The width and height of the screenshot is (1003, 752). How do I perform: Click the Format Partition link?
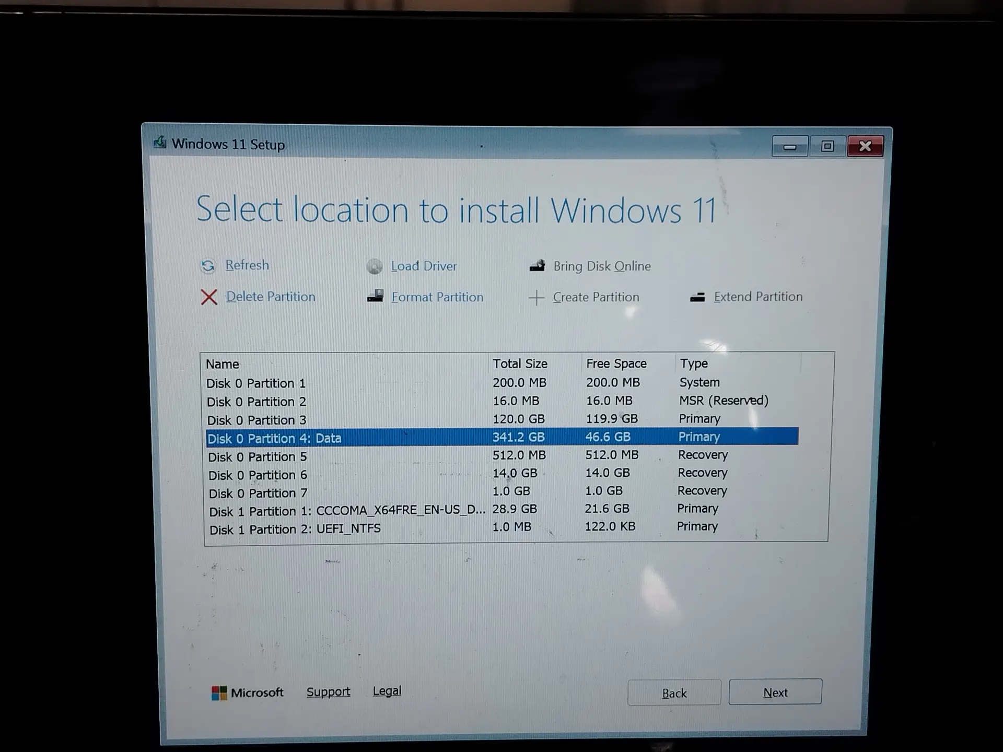tap(437, 297)
